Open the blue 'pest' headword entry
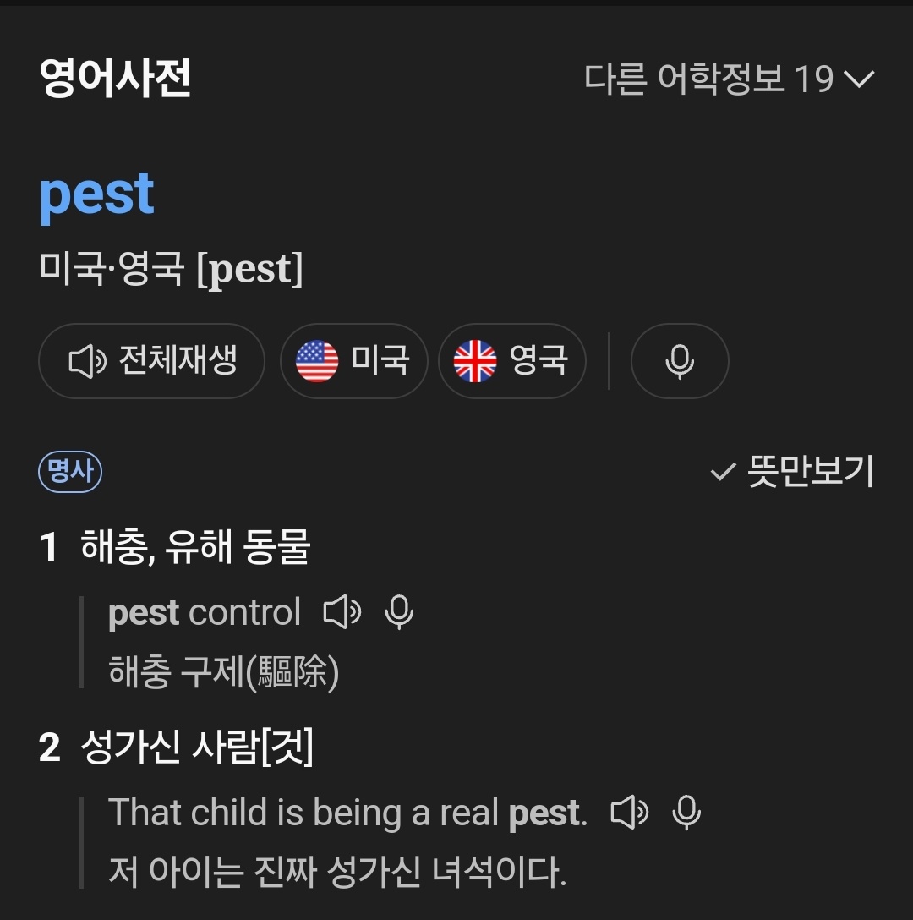This screenshot has height=920, width=913. (97, 194)
